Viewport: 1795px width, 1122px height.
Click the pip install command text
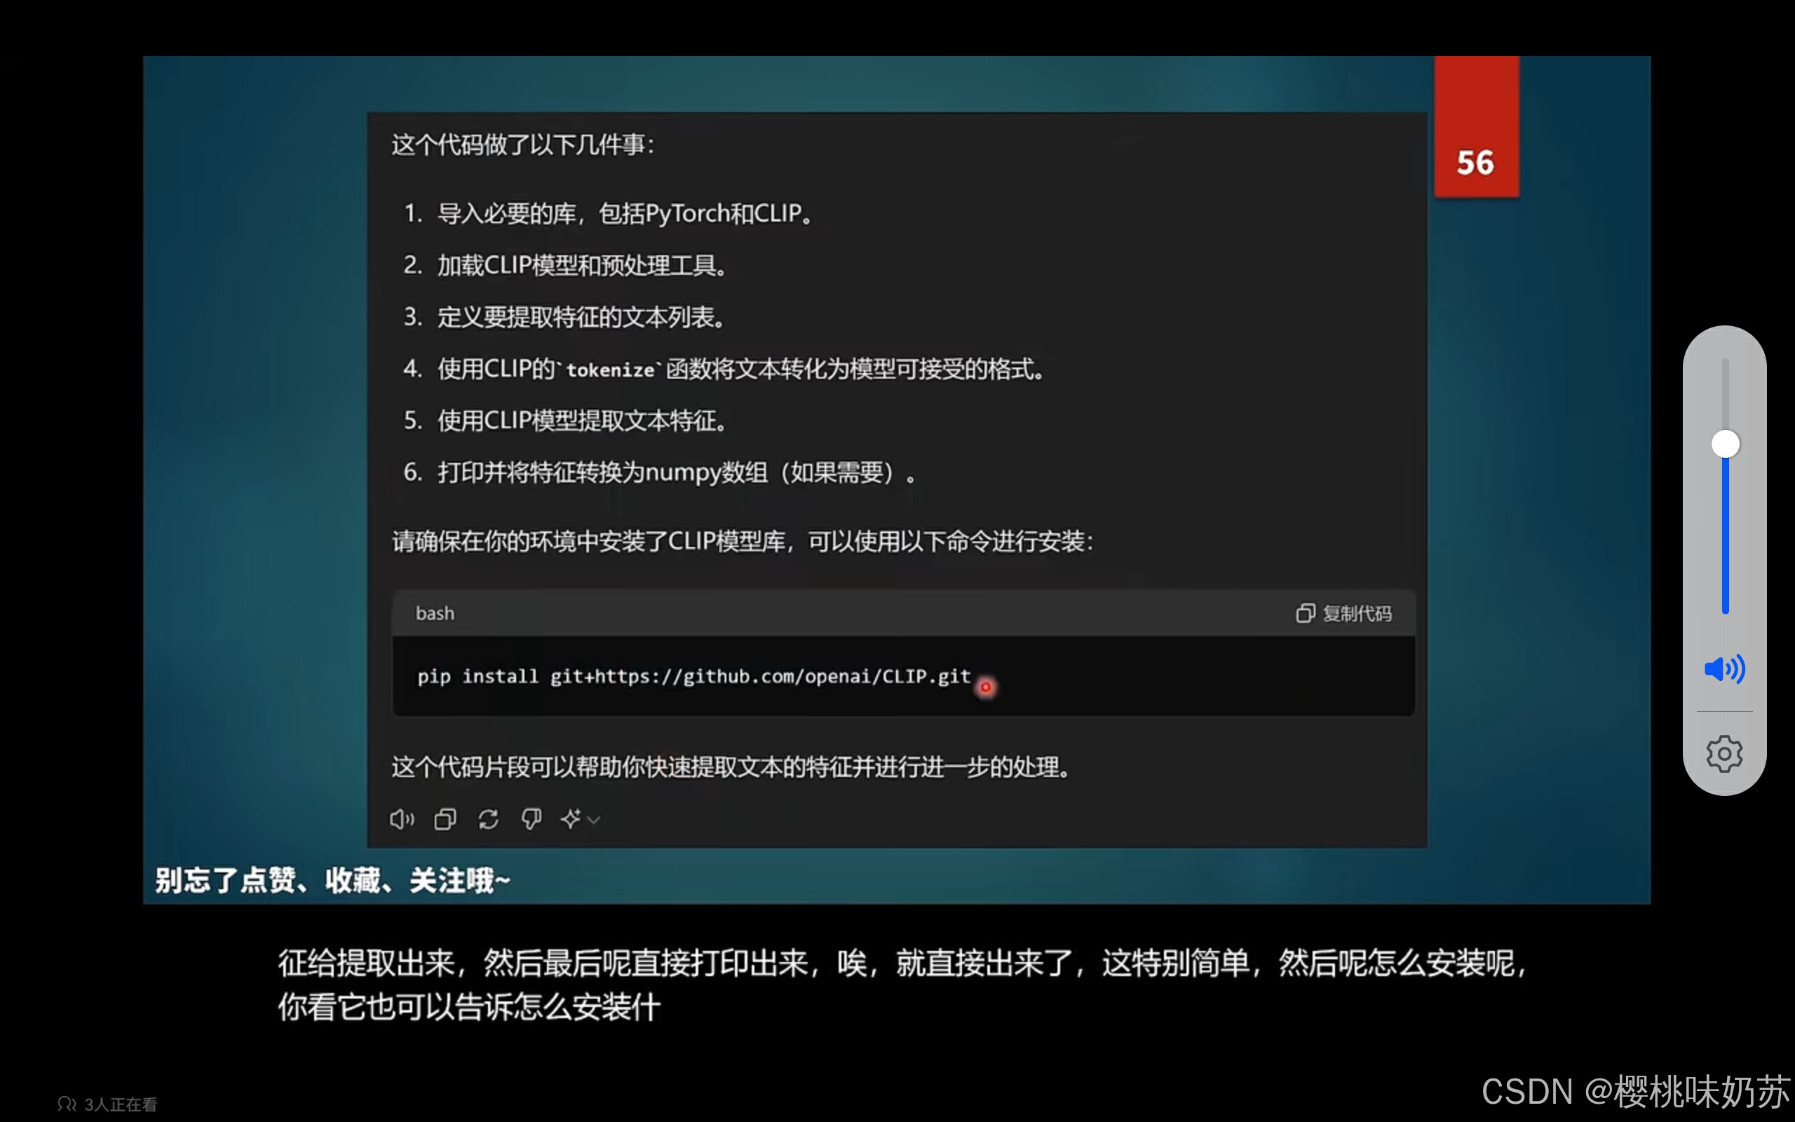point(693,676)
